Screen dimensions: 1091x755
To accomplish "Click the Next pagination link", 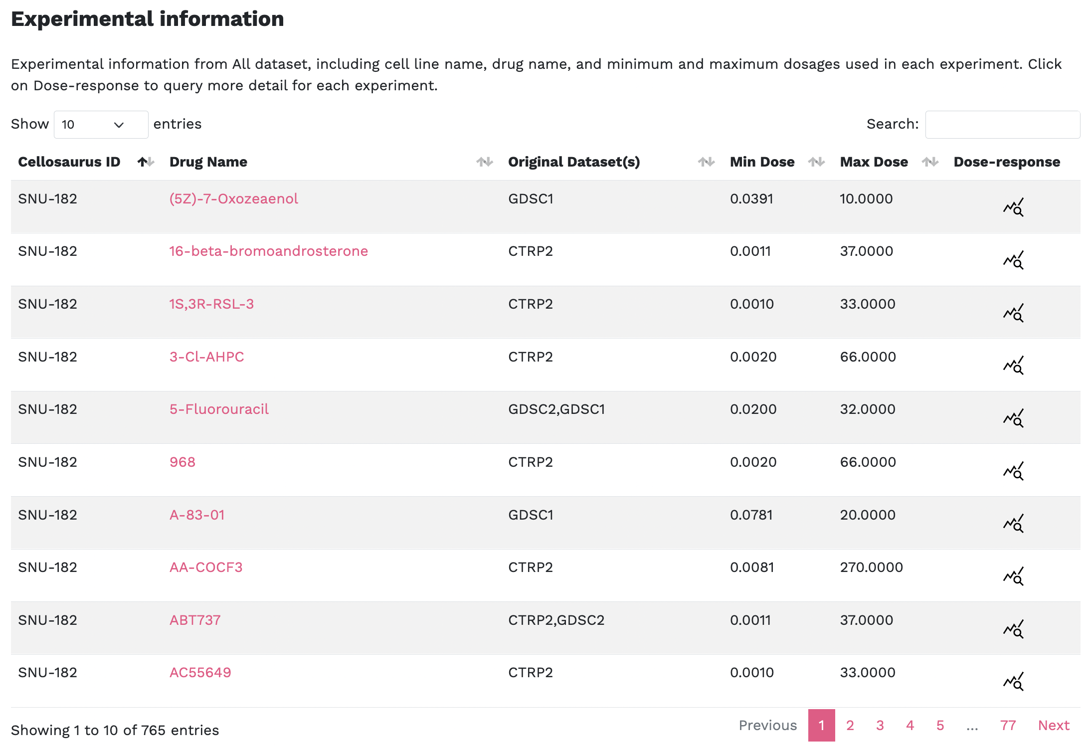I will pos(1054,726).
